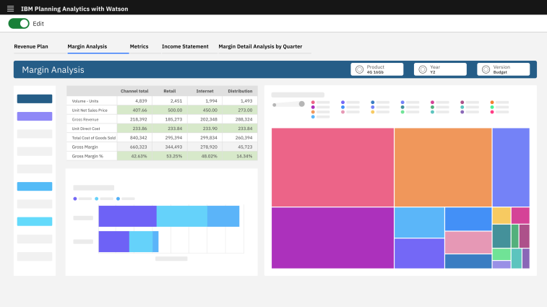Screen dimensions: 547x307
Task: Open the hamburger navigation menu
Action: [x=10, y=7]
